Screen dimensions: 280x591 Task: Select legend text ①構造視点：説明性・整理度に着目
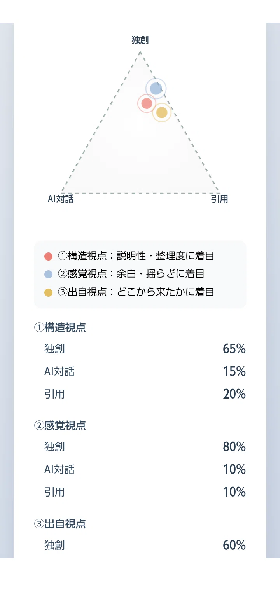tap(136, 256)
